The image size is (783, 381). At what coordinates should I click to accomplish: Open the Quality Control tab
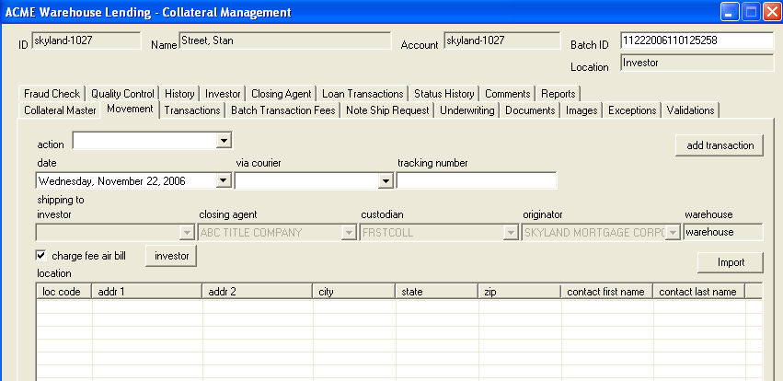pos(122,94)
